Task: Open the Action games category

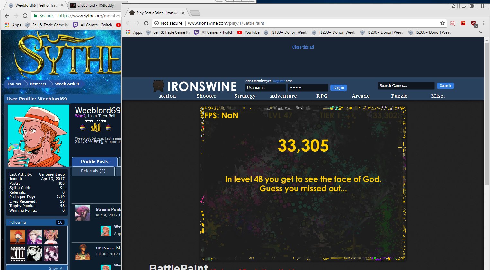Action: (168, 96)
